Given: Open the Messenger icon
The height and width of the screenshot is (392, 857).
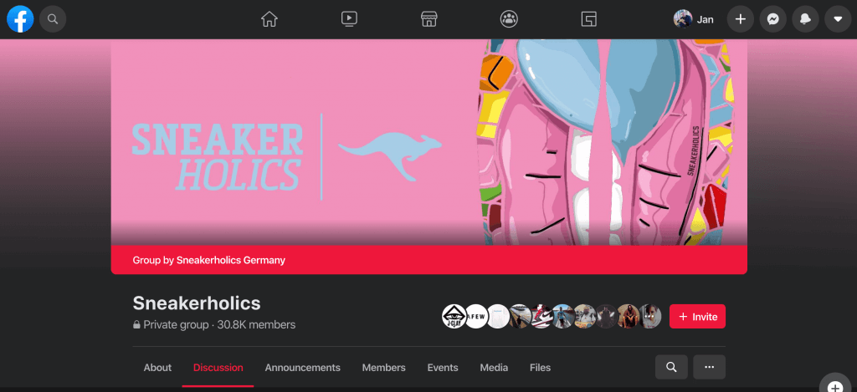Looking at the screenshot, I should [772, 19].
